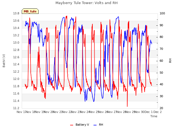
Task: Click the 11.2 voltage tick label
Action: 16,108
